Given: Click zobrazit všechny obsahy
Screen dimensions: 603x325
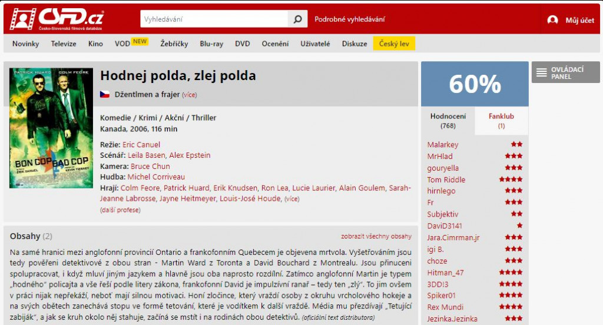Looking at the screenshot, I should (376, 236).
